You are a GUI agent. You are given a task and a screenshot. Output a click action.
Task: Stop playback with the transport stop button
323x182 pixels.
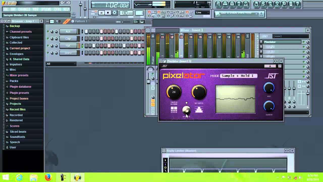tap(108, 13)
